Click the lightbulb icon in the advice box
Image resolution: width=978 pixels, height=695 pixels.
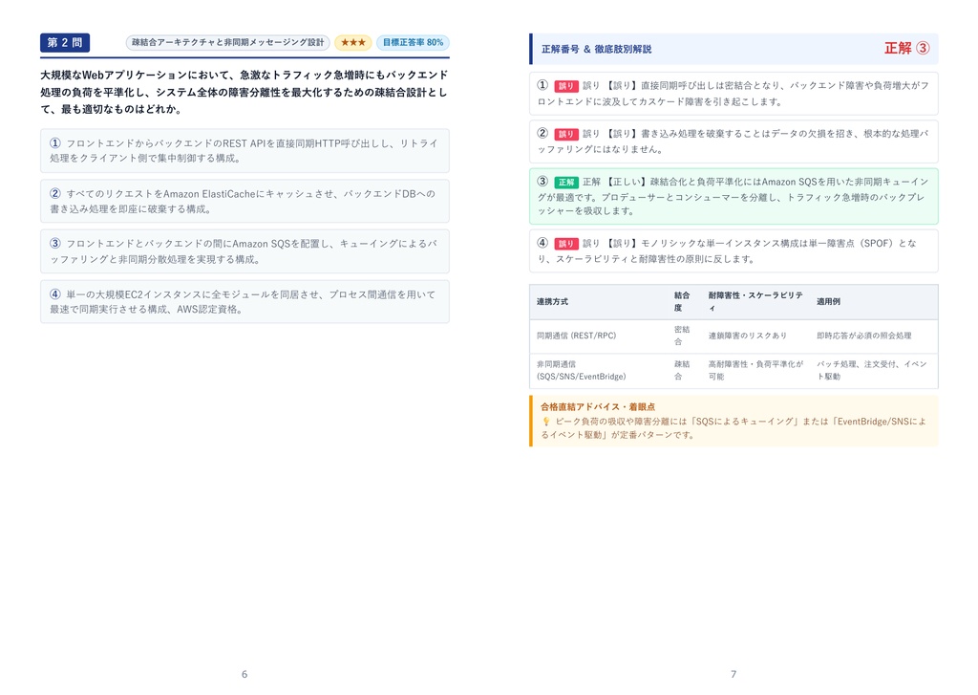pyautogui.click(x=545, y=422)
